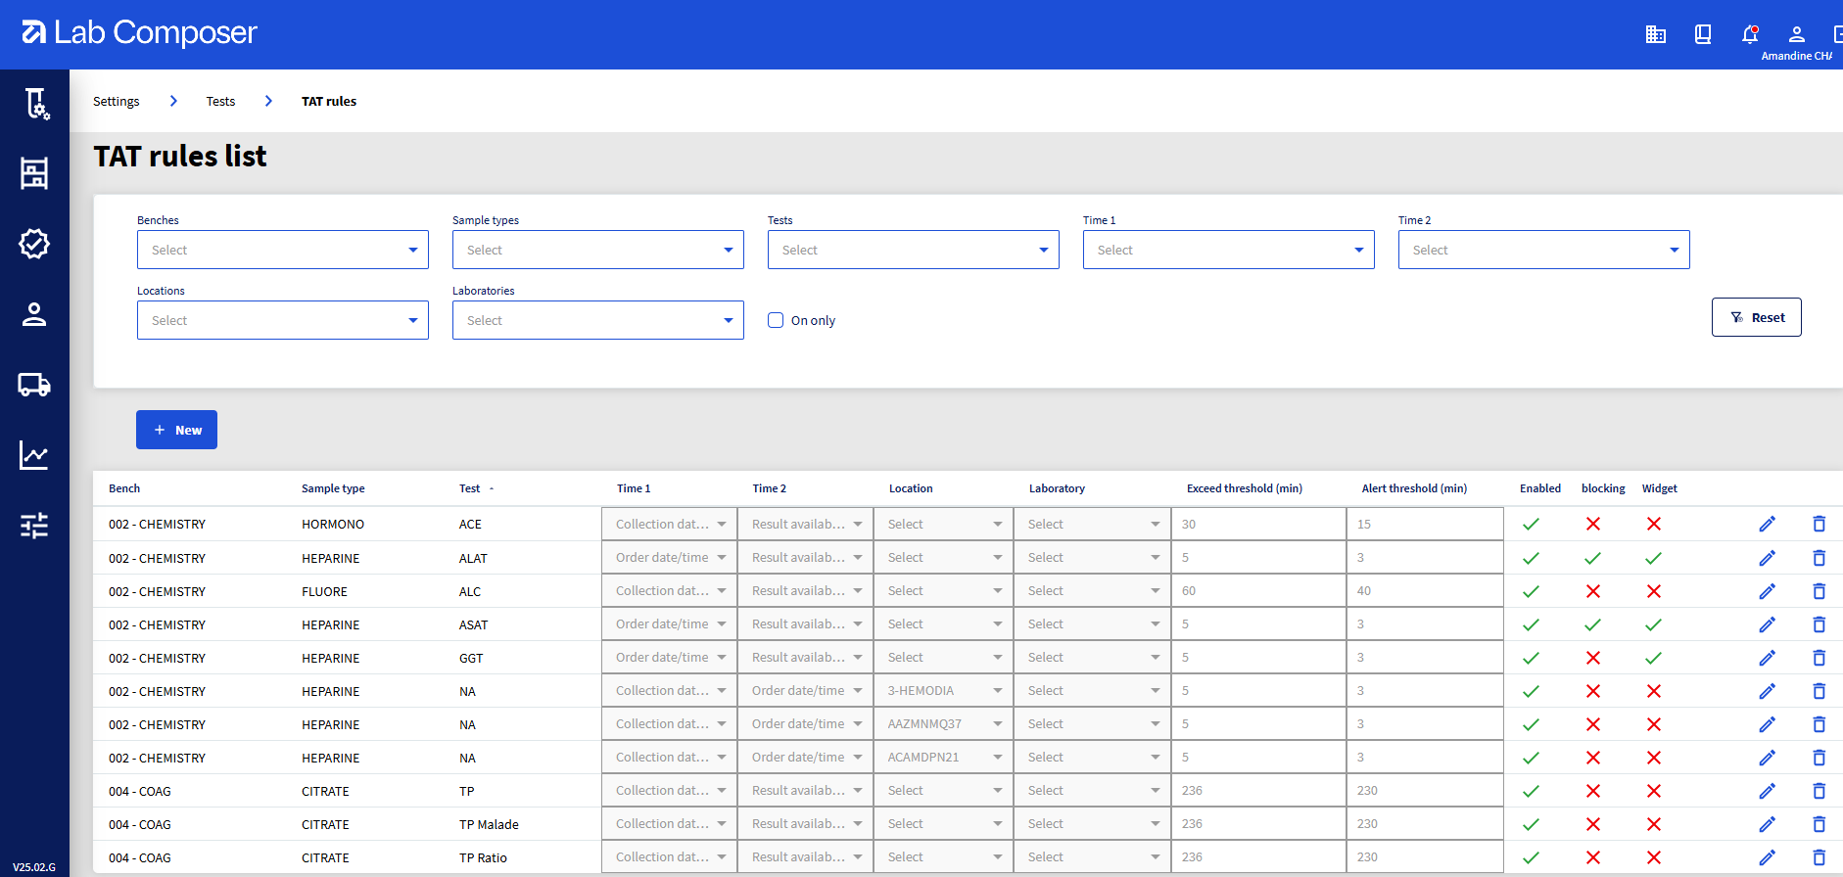Image resolution: width=1843 pixels, height=877 pixels.
Task: Enable the On only checkbox
Action: (x=776, y=320)
